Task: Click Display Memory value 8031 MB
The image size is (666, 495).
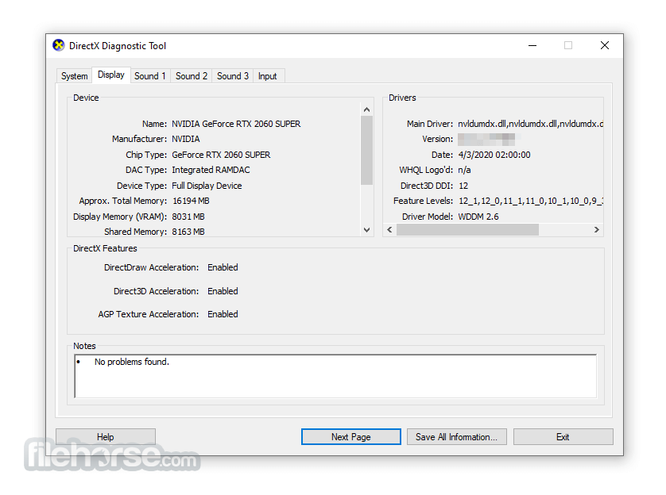Action: tap(188, 217)
